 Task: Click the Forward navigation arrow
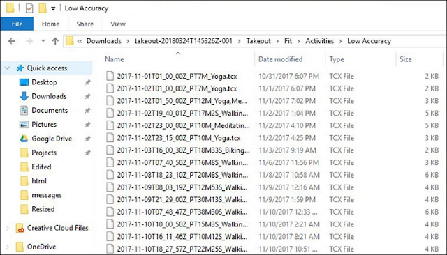(x=29, y=41)
